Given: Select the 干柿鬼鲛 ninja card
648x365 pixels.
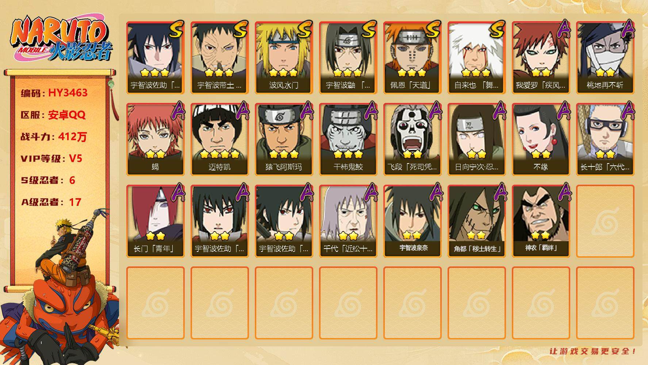Looking at the screenshot, I should coord(348,139).
